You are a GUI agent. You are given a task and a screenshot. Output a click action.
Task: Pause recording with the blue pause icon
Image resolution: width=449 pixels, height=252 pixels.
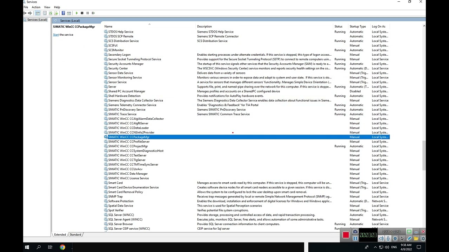point(355,239)
